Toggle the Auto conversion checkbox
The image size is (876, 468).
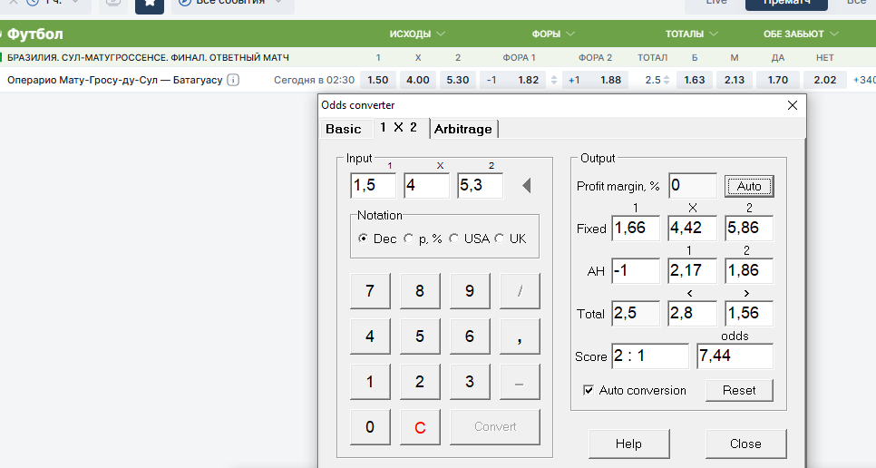tap(589, 390)
